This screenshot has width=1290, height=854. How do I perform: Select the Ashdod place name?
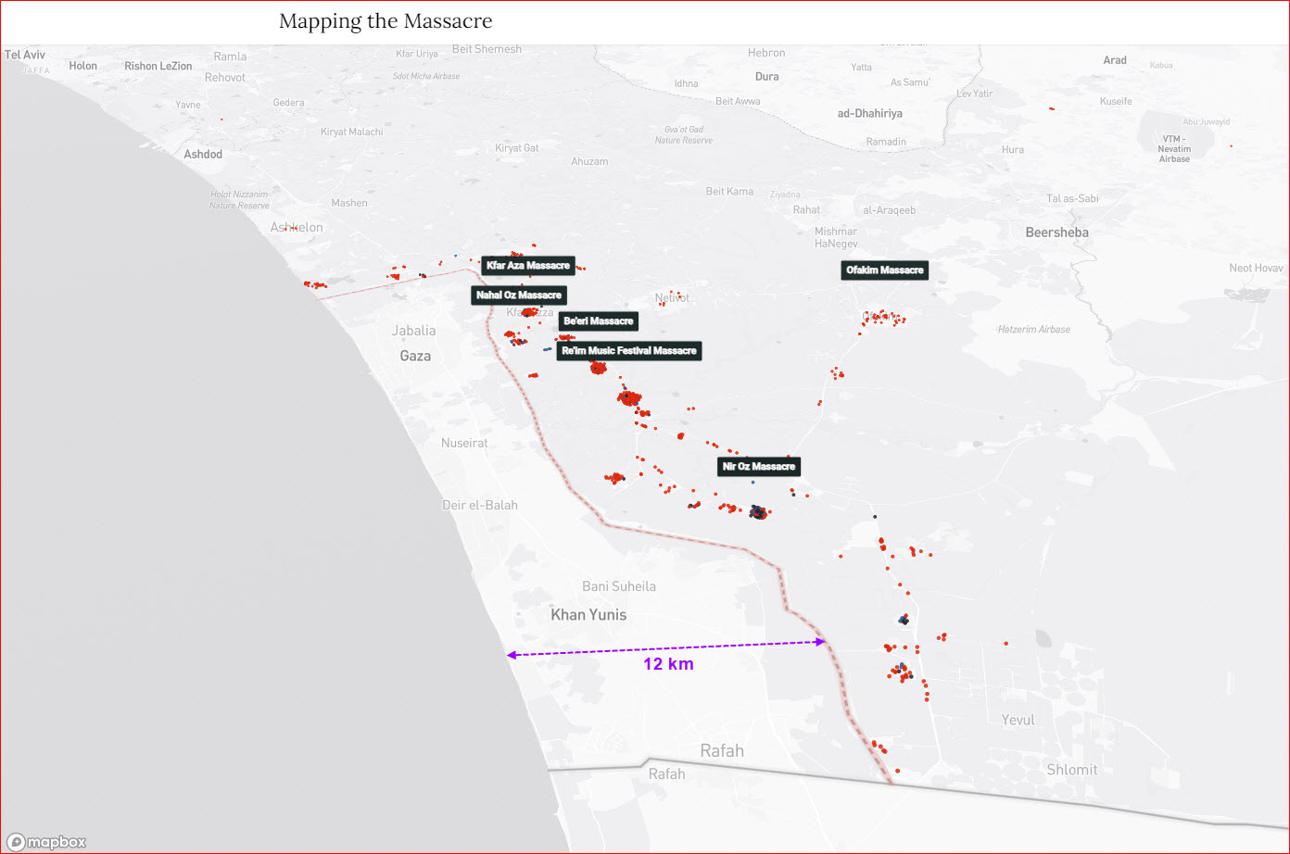(x=203, y=154)
